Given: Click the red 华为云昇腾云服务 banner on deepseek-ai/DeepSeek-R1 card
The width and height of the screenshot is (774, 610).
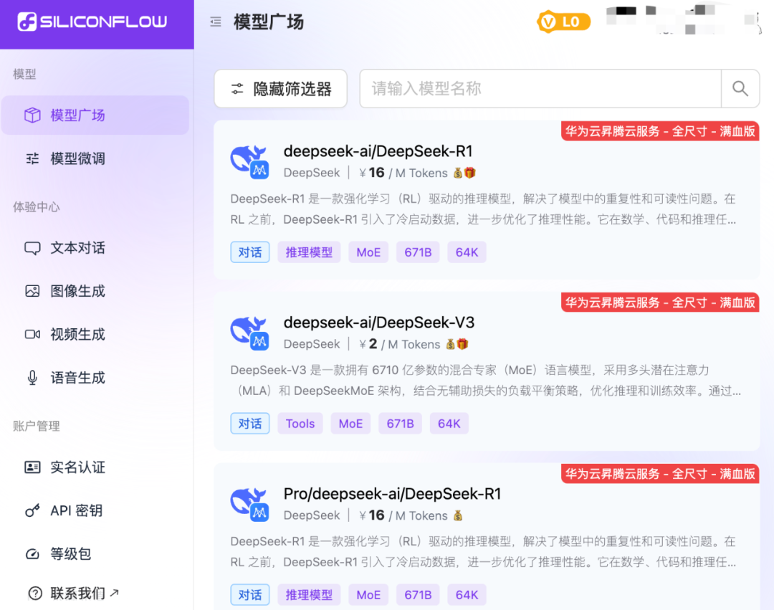Looking at the screenshot, I should [x=661, y=131].
